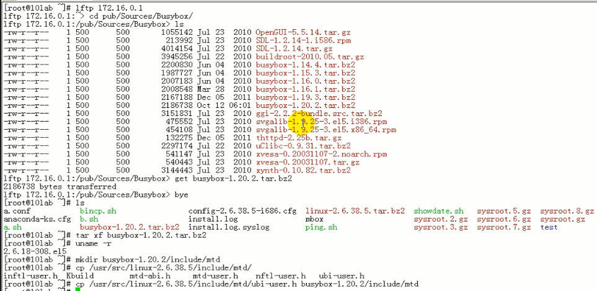Select xvesa-0.20031107.tar.gz filename
The width and height of the screenshot is (597, 291).
click(x=307, y=163)
